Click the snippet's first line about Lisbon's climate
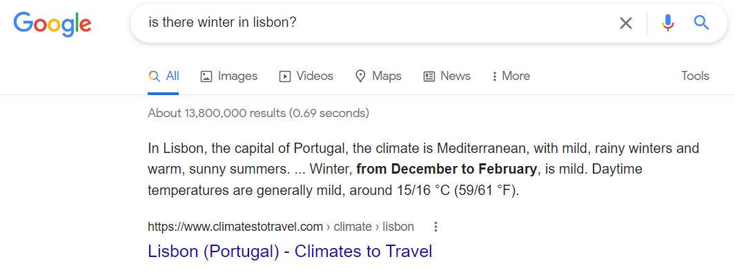735x277 pixels. click(x=423, y=148)
